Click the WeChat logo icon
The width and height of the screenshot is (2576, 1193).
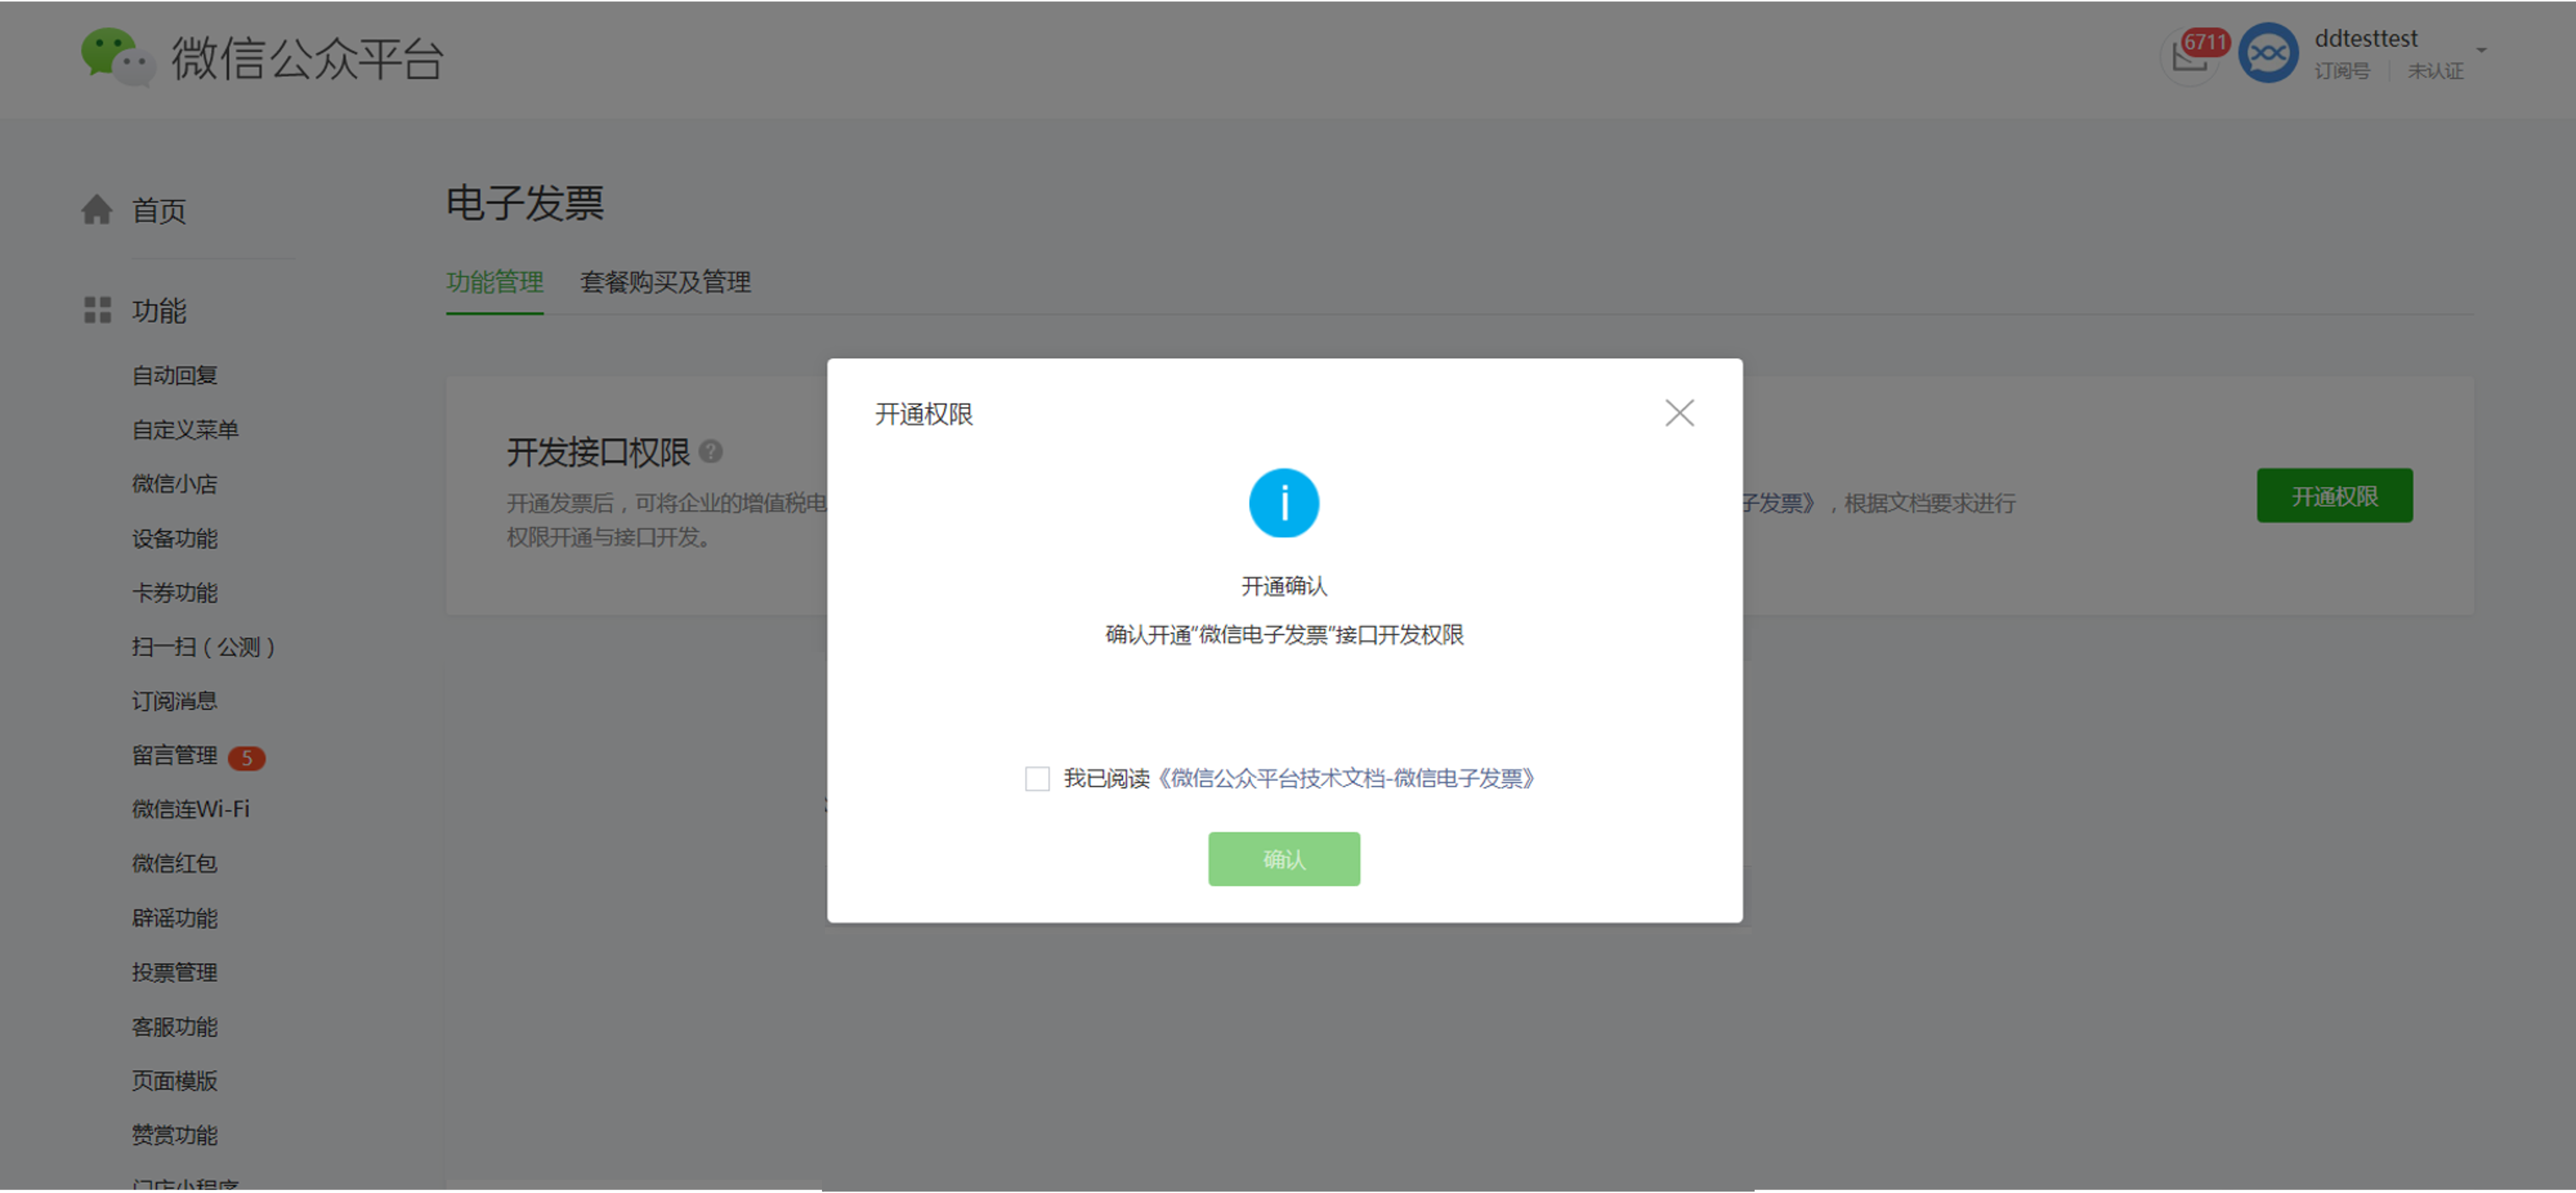click(x=118, y=57)
